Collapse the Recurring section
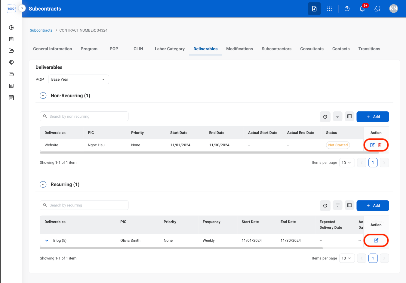This screenshot has width=406, height=283. point(43,184)
